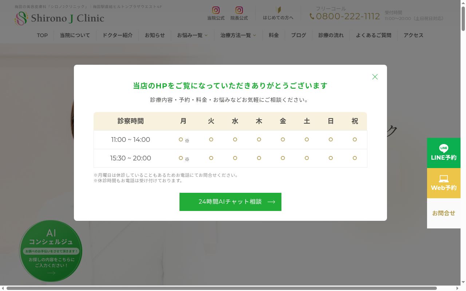
Task: Open the ブログ menu item
Action: [x=299, y=35]
